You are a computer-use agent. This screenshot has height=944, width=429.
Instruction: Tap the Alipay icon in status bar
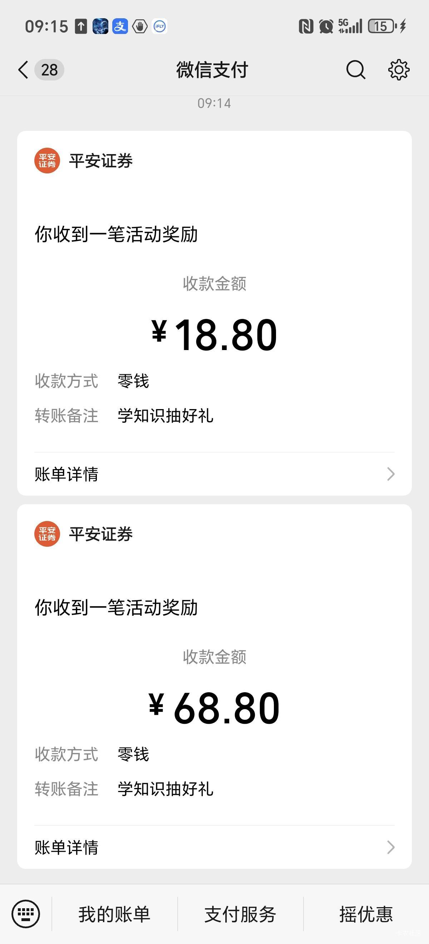point(120,26)
